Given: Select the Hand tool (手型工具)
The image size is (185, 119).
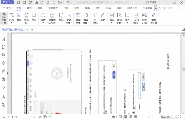Looking at the screenshot, I should [4, 18].
